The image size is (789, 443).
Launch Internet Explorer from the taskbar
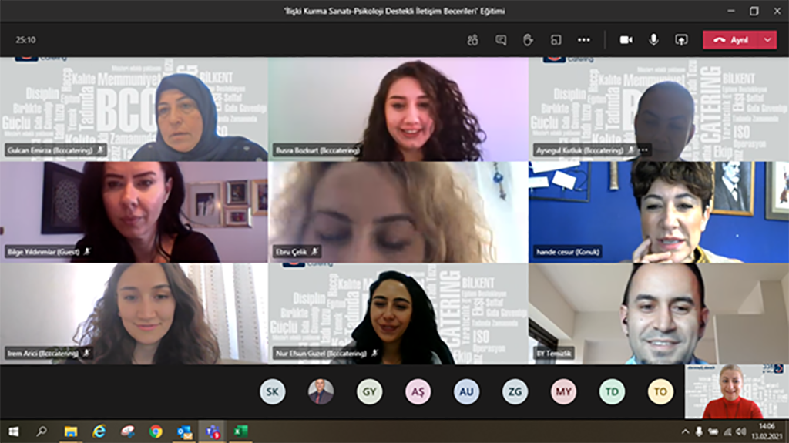click(x=99, y=431)
